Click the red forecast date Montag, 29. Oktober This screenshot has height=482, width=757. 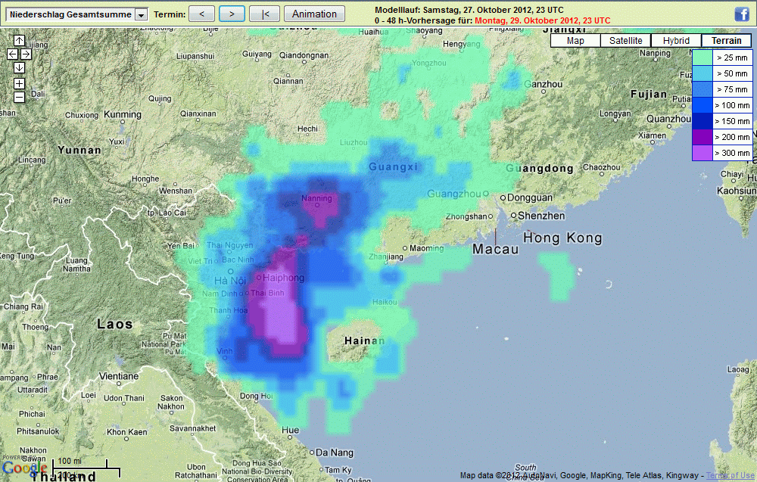pyautogui.click(x=543, y=20)
